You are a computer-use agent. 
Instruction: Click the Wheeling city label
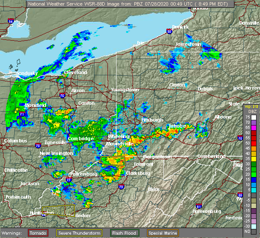[119, 136]
